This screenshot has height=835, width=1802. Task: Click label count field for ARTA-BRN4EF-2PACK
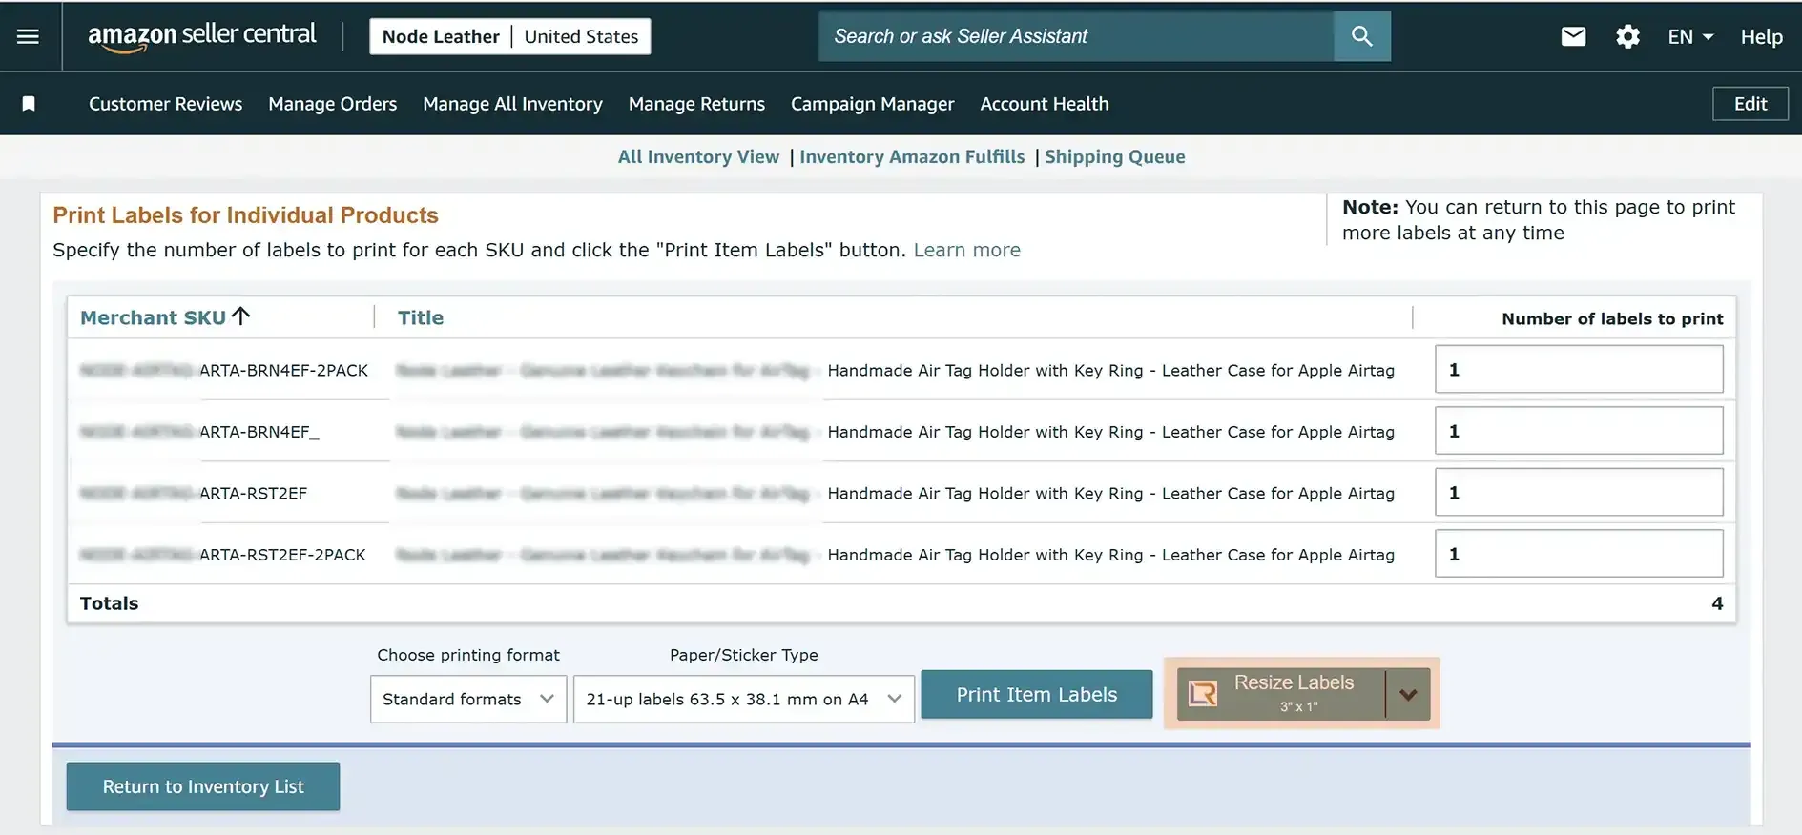point(1579,369)
